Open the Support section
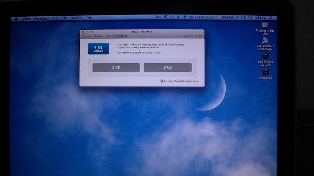 (x=188, y=36)
